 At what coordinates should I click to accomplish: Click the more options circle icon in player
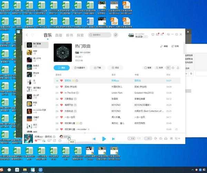point(60,140)
